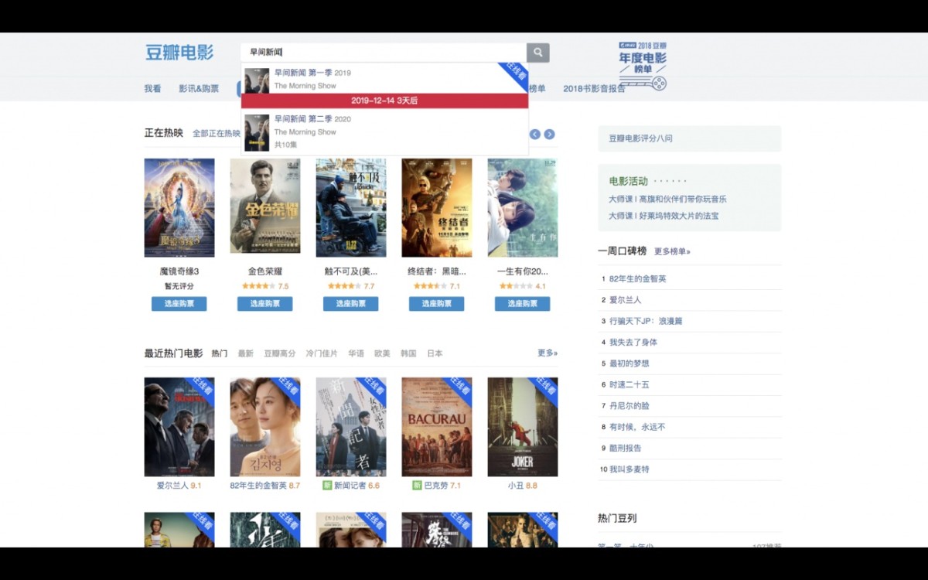Open 更多榜单» next to 一周口碑榜
The height and width of the screenshot is (580, 928).
(x=672, y=251)
